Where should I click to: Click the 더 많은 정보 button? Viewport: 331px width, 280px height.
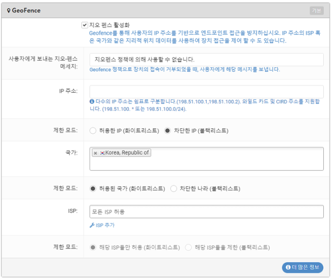coord(302,268)
